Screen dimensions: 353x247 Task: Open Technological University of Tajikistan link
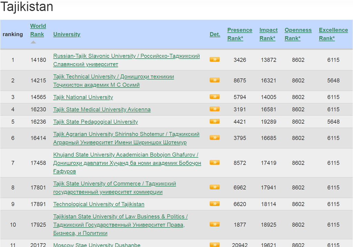99,204
